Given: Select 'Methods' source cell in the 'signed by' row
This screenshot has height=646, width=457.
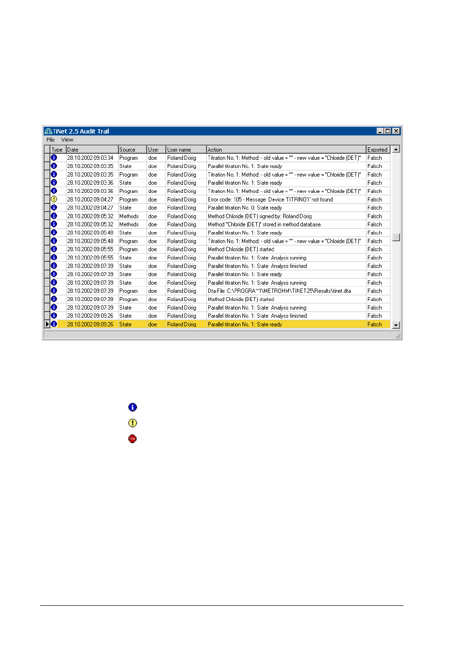Looking at the screenshot, I should [x=132, y=216].
